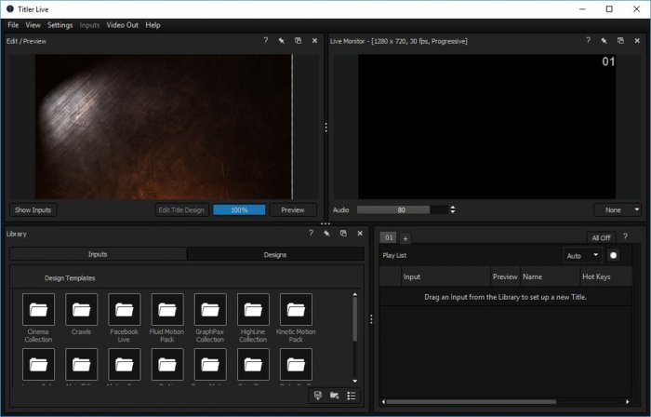
Task: Click the add folder icon in Library
Action: (x=335, y=396)
